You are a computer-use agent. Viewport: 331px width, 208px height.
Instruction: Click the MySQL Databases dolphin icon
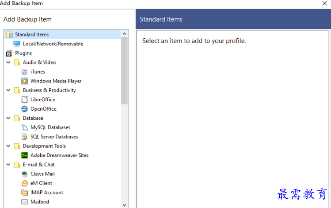pos(24,128)
